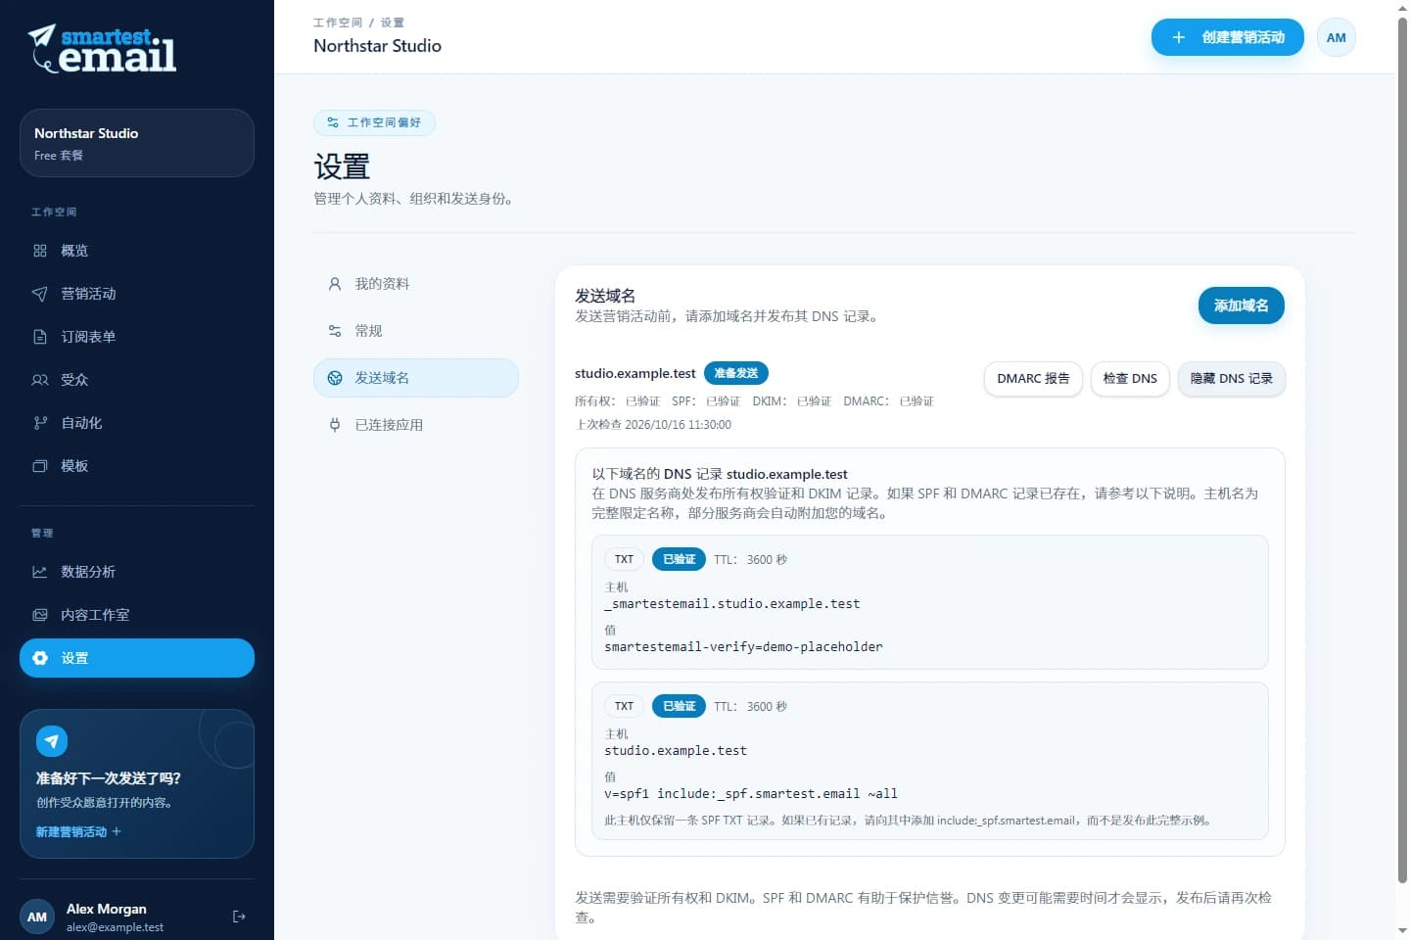The image size is (1410, 940).
Task: Select the 发送域名 settings tab
Action: [x=416, y=378]
